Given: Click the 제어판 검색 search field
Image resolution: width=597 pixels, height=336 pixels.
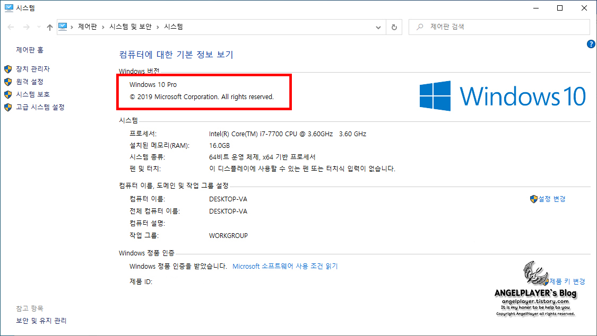Looking at the screenshot, I should click(x=499, y=27).
